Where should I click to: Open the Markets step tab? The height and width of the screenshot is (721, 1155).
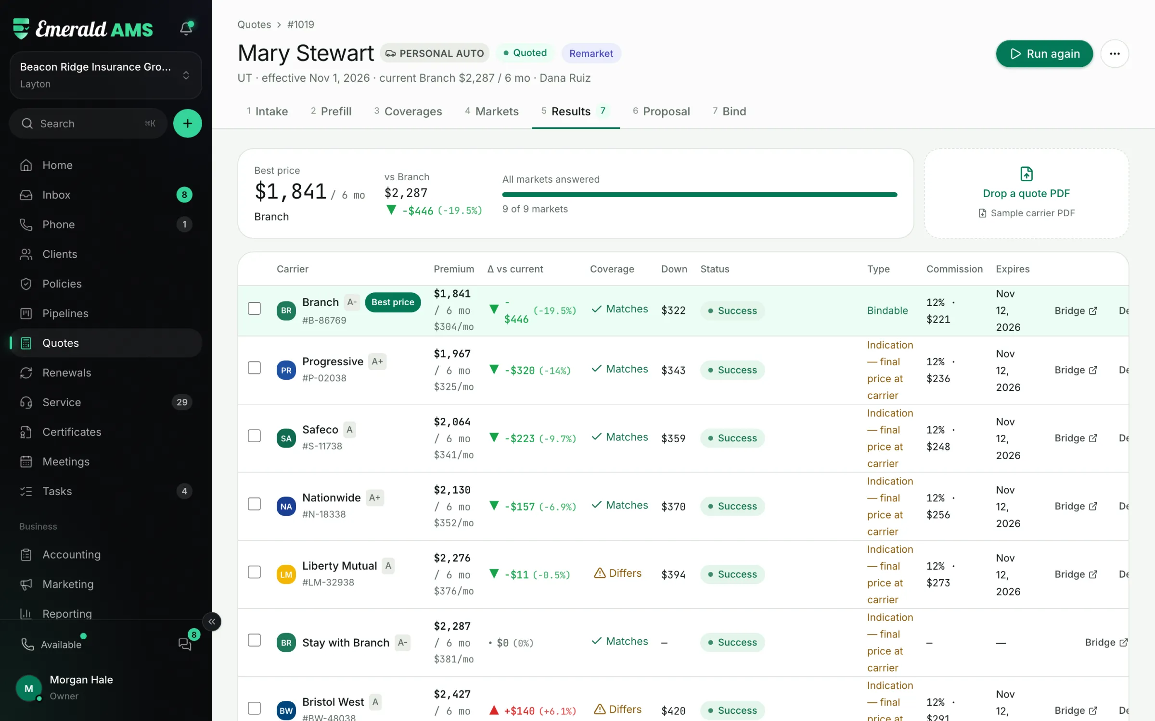coord(492,112)
